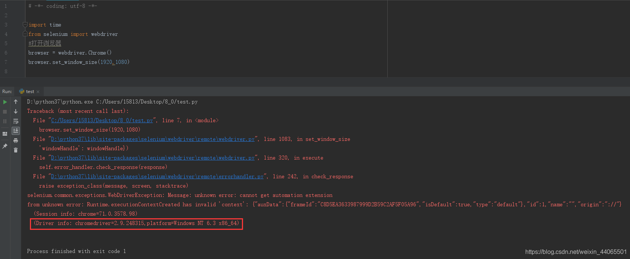Close the test run tab
This screenshot has width=630, height=259.
coord(38,92)
